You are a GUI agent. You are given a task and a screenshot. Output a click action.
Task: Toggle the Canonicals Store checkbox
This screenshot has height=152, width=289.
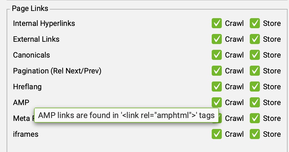255,55
